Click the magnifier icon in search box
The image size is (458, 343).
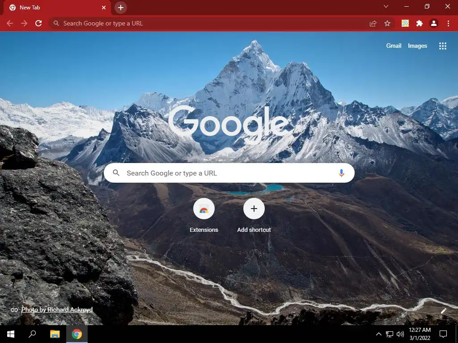[x=116, y=173]
